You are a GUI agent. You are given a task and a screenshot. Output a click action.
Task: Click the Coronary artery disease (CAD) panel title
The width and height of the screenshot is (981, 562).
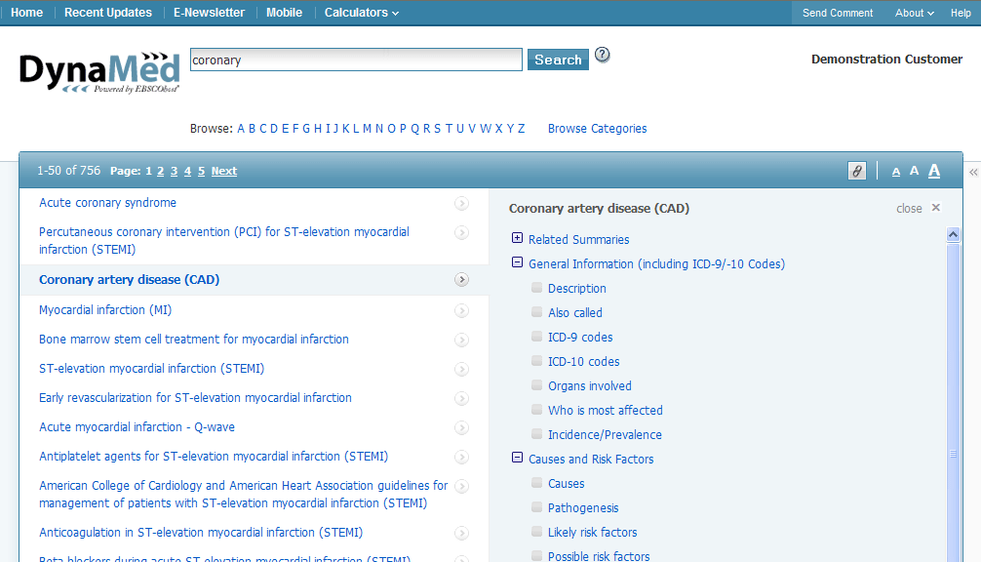point(599,209)
